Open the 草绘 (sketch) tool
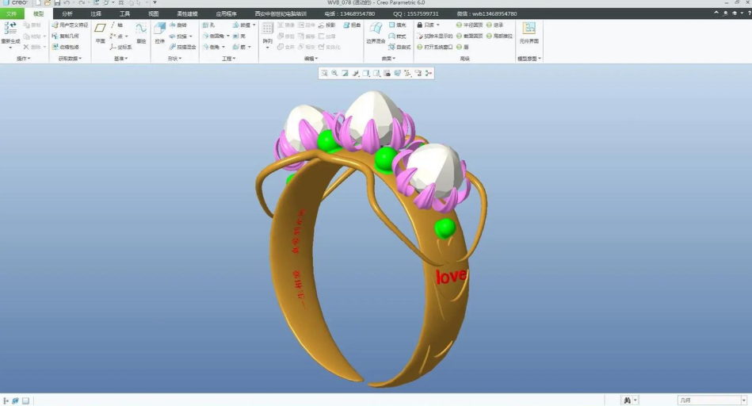The image size is (752, 406). coord(141,33)
